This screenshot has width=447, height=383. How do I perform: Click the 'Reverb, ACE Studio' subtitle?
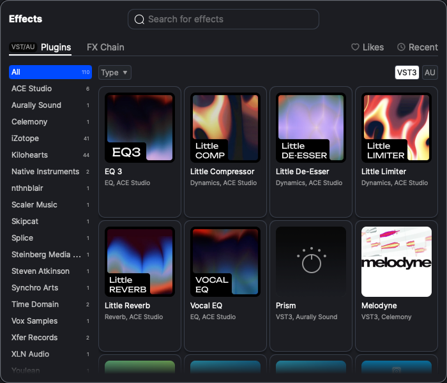coord(133,317)
